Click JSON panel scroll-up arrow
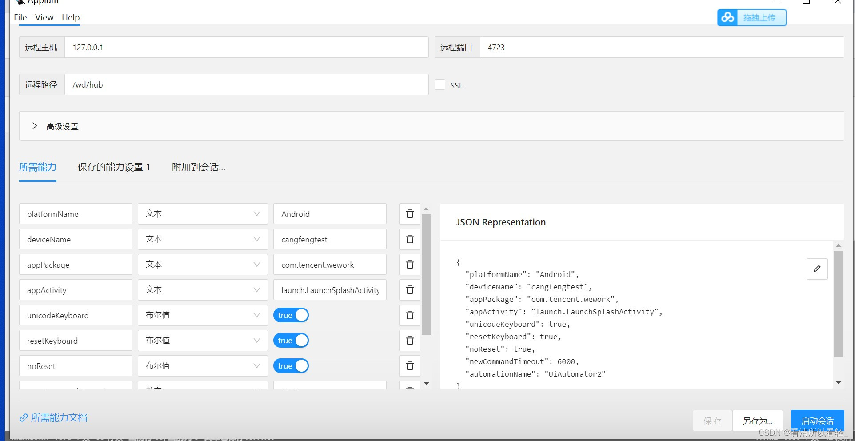 click(x=838, y=245)
